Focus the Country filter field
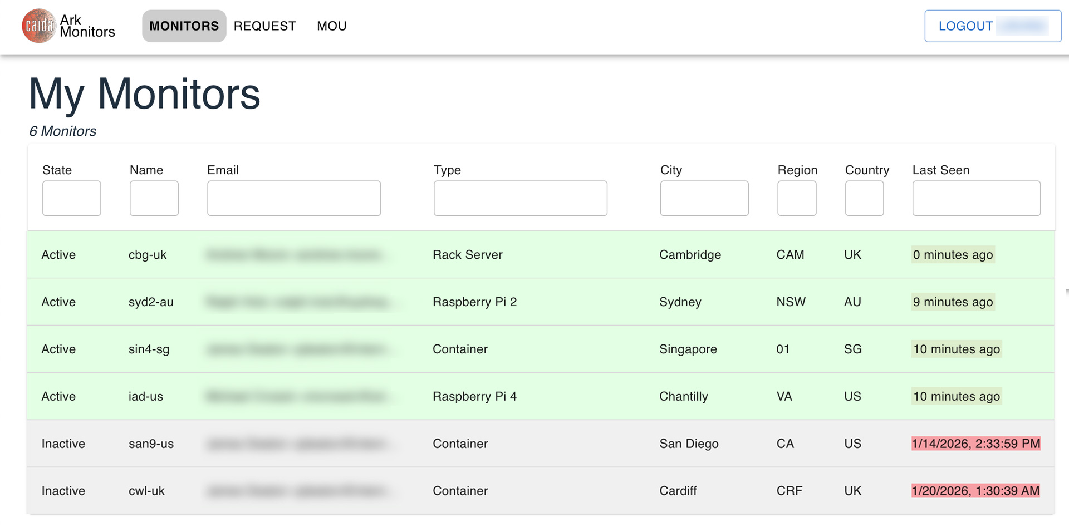Screen dimensions: 1069x532 click(x=864, y=198)
